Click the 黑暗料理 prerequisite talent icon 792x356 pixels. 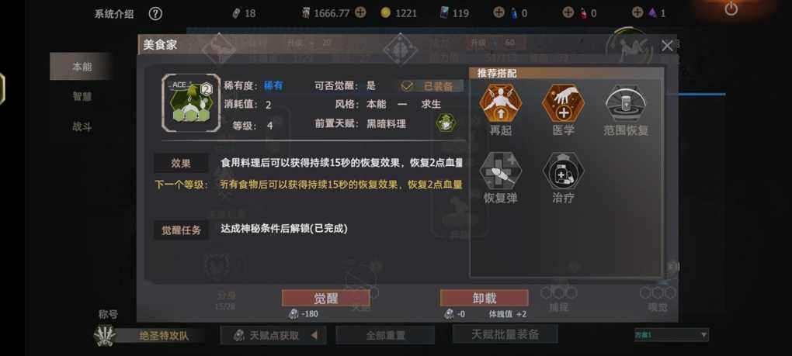click(446, 123)
